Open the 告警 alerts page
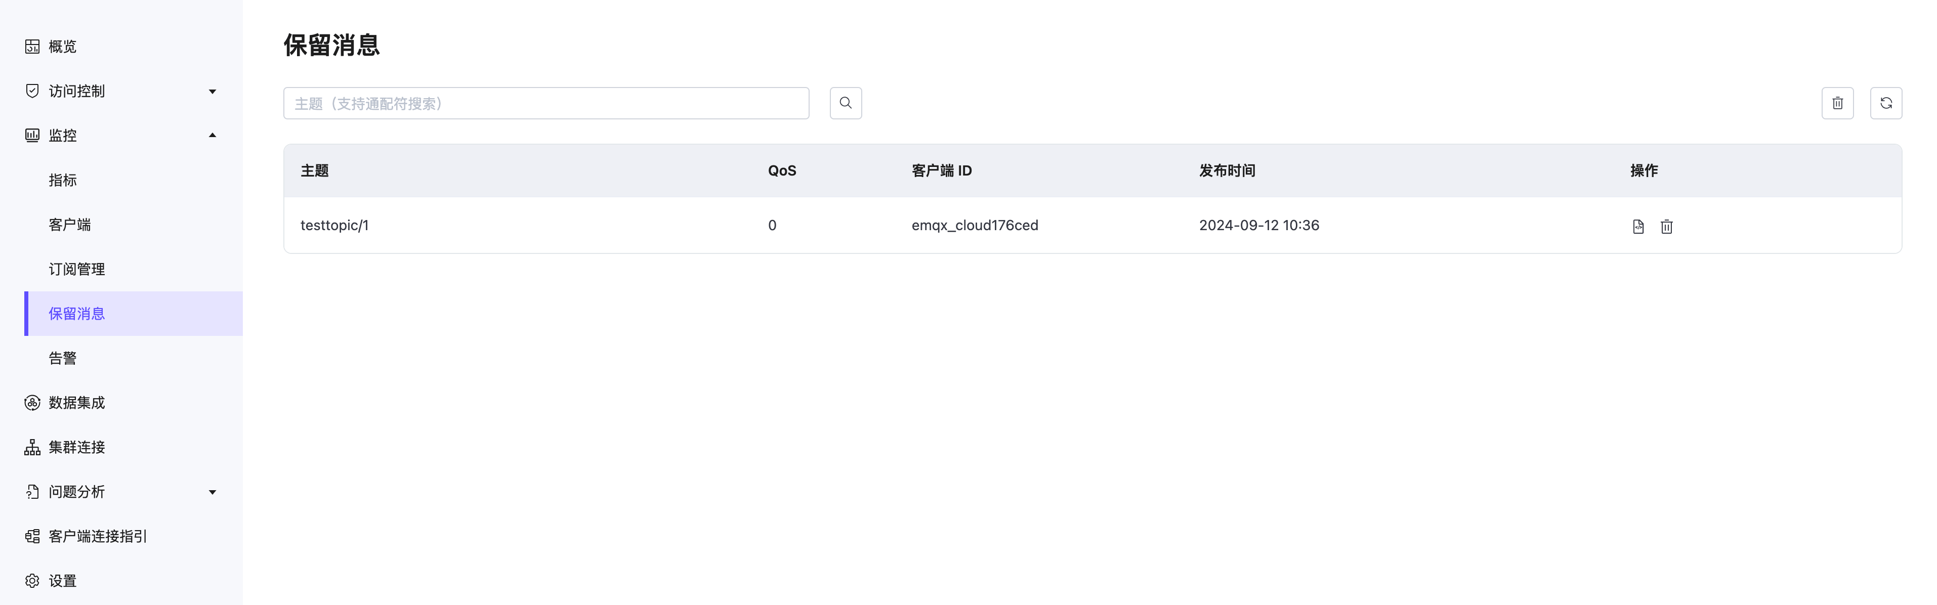The height and width of the screenshot is (605, 1937). [62, 359]
